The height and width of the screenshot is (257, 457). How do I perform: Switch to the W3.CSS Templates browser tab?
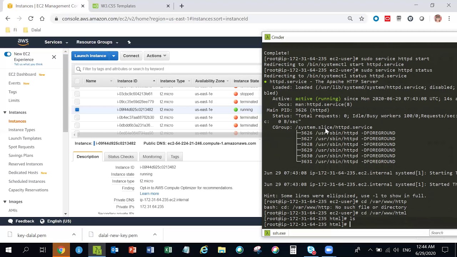click(131, 6)
